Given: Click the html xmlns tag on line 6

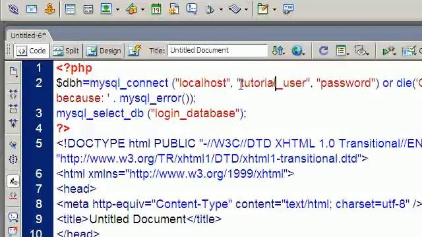Looking at the screenshot, I should (175, 174).
